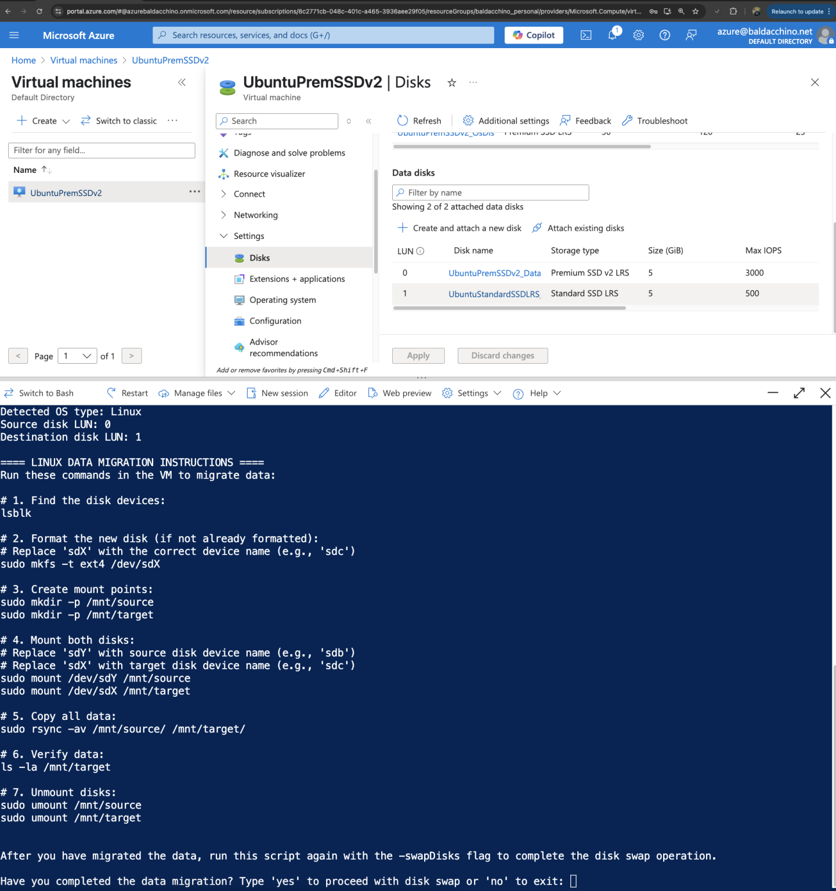Open the portal settings gear

tap(638, 35)
